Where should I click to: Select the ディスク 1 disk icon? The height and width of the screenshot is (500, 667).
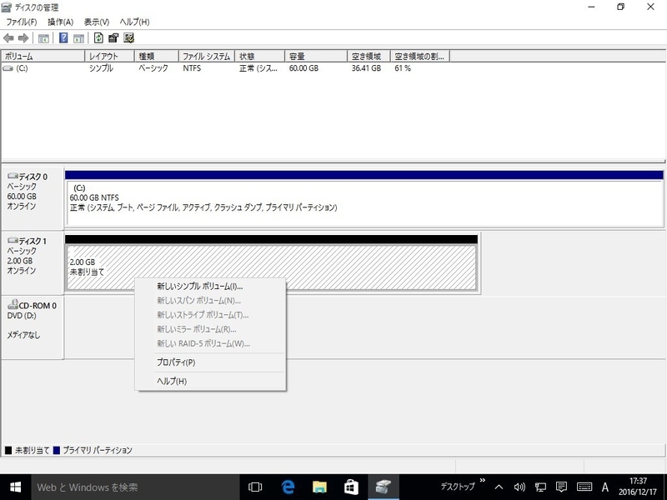click(13, 241)
